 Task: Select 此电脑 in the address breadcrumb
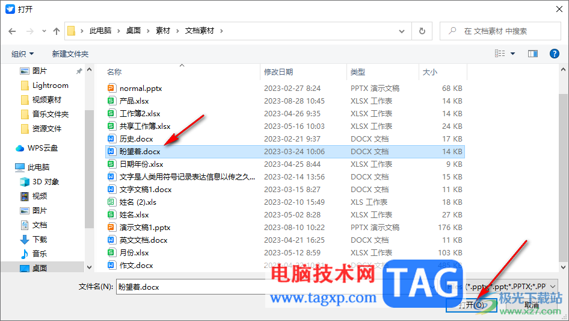pos(100,31)
